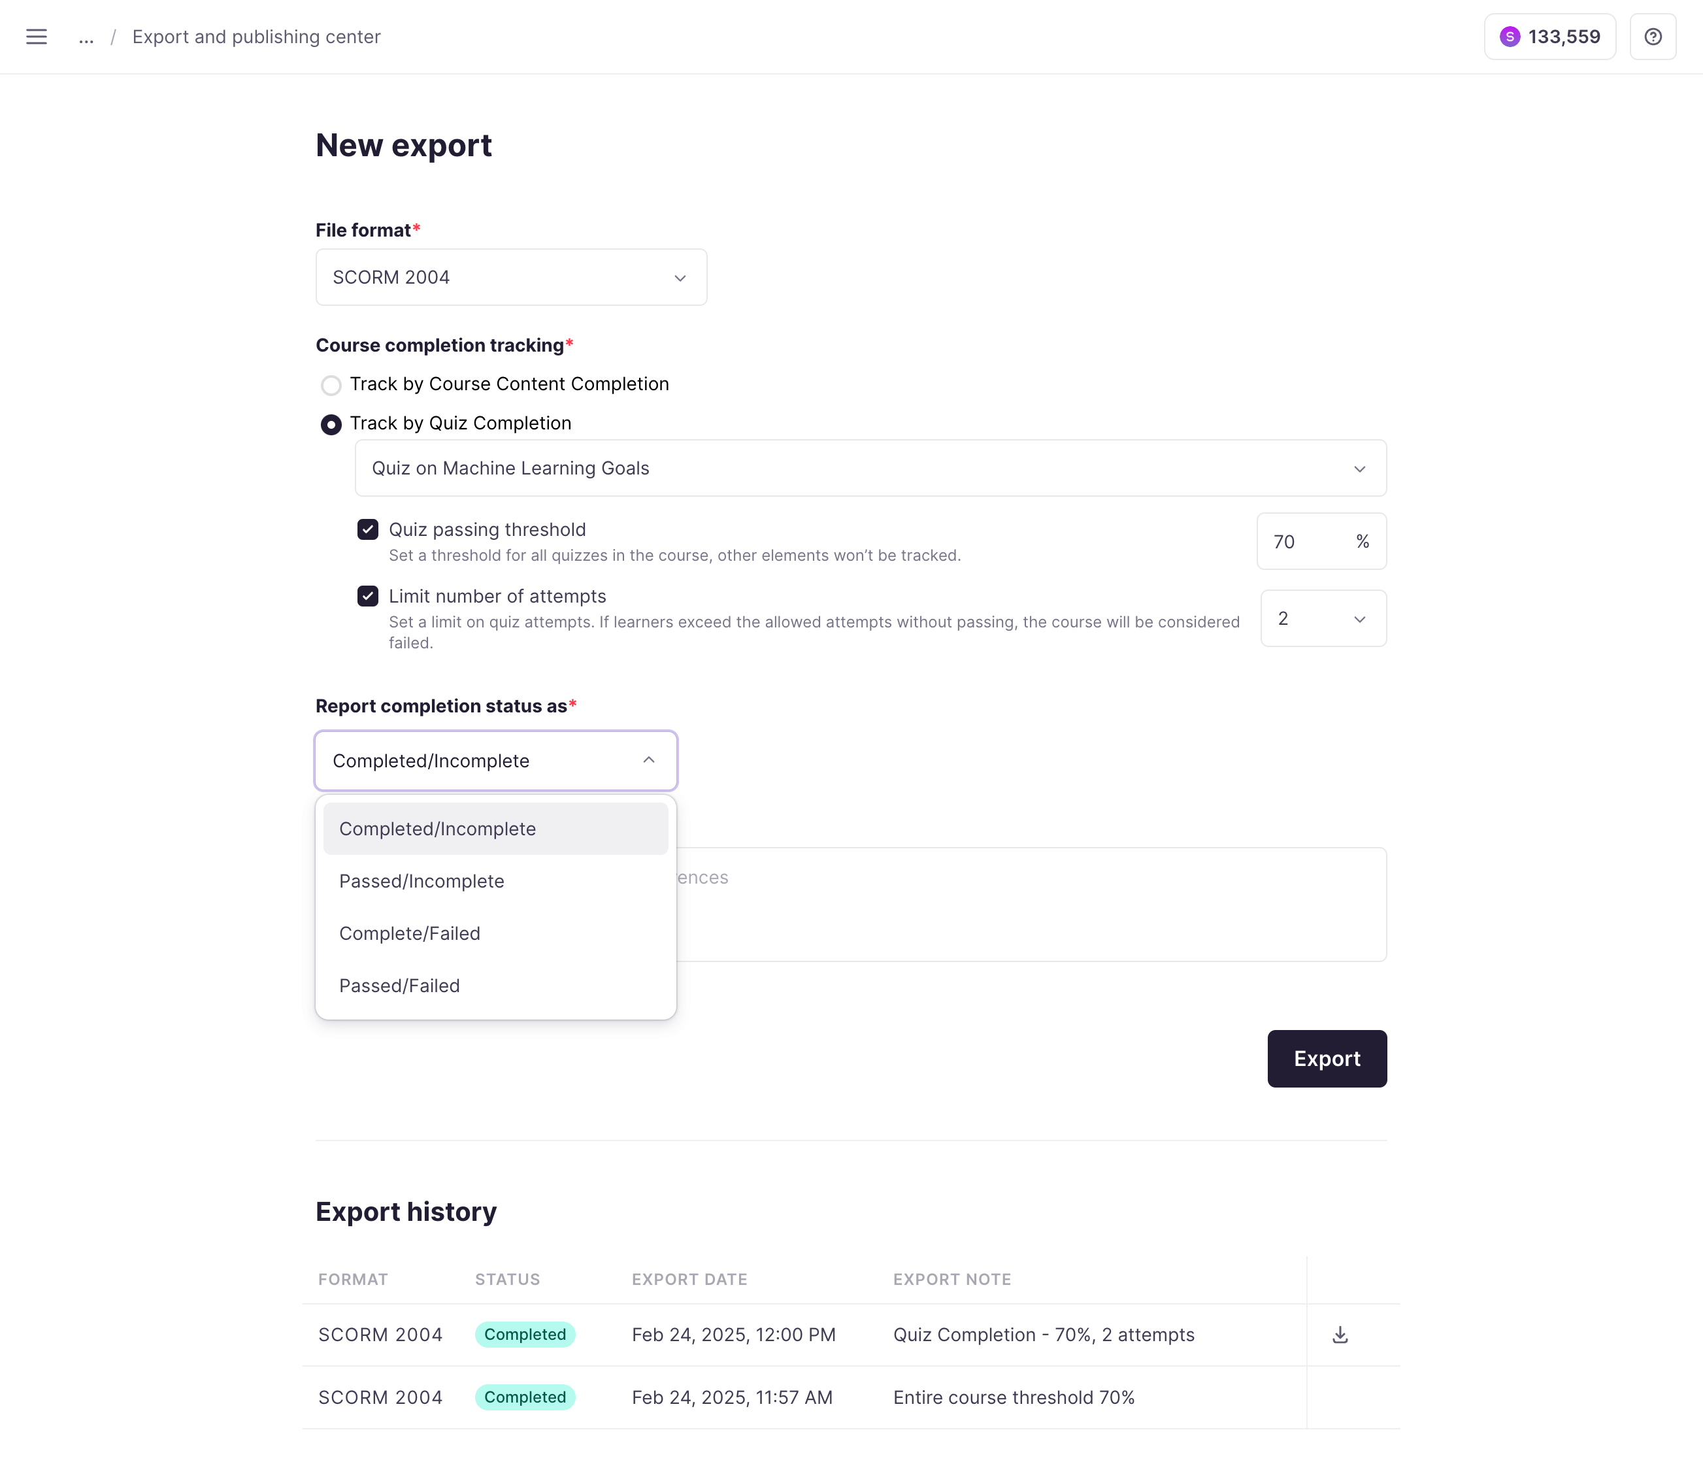Uncheck the Quiz passing threshold checkbox

coord(368,529)
